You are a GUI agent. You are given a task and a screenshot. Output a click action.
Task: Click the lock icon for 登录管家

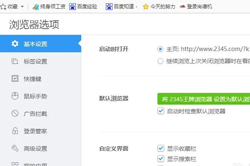click(15, 131)
